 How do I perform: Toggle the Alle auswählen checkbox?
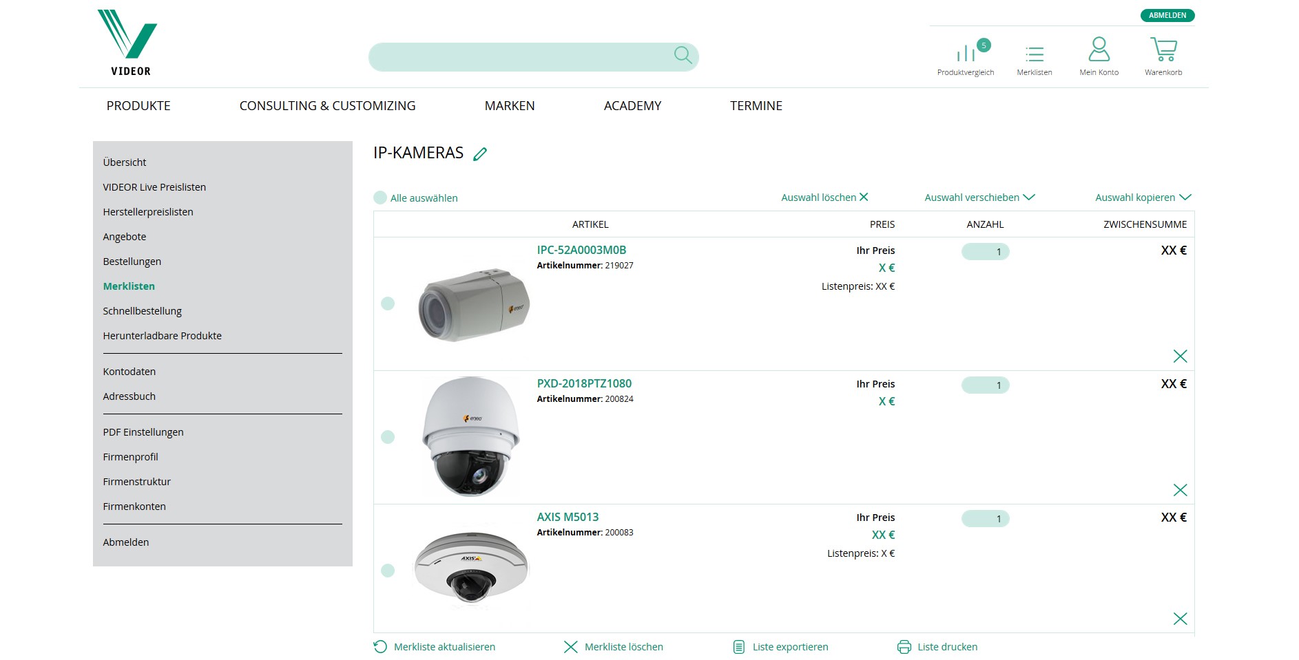(380, 198)
